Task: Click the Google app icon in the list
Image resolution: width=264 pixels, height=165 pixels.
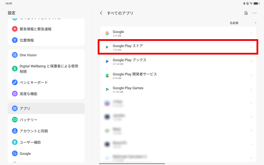Action: [x=107, y=33]
